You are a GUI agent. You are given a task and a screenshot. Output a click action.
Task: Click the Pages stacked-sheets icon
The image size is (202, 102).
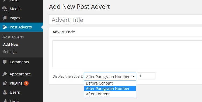[5, 18]
